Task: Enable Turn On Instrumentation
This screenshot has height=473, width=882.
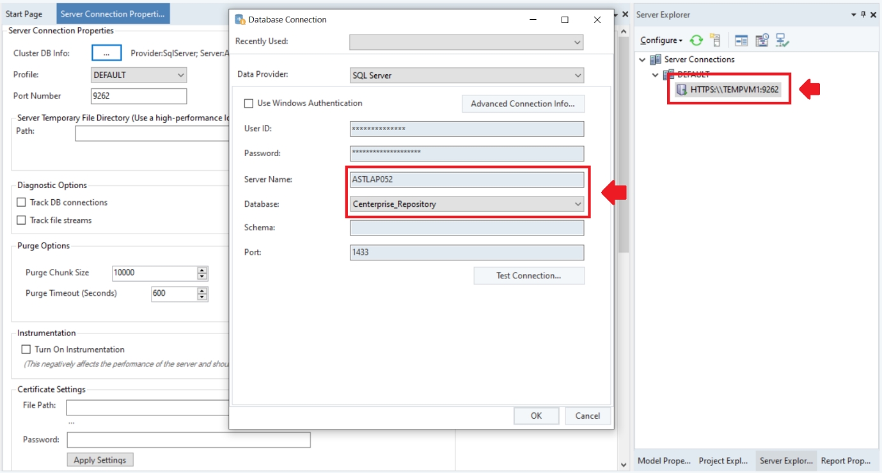Action: point(26,349)
